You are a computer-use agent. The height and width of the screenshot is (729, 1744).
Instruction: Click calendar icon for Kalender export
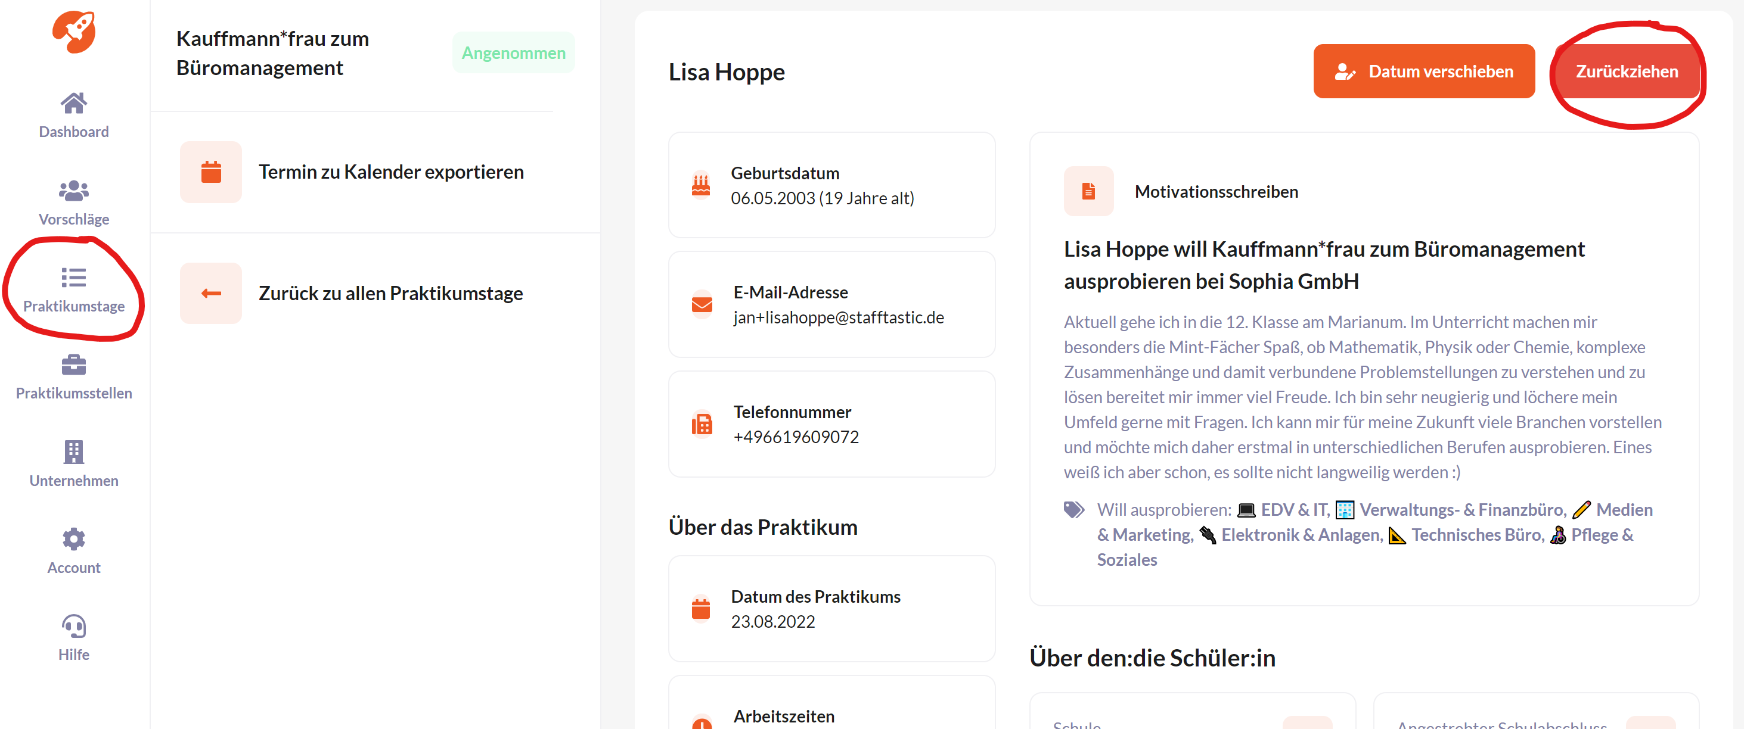pyautogui.click(x=211, y=172)
